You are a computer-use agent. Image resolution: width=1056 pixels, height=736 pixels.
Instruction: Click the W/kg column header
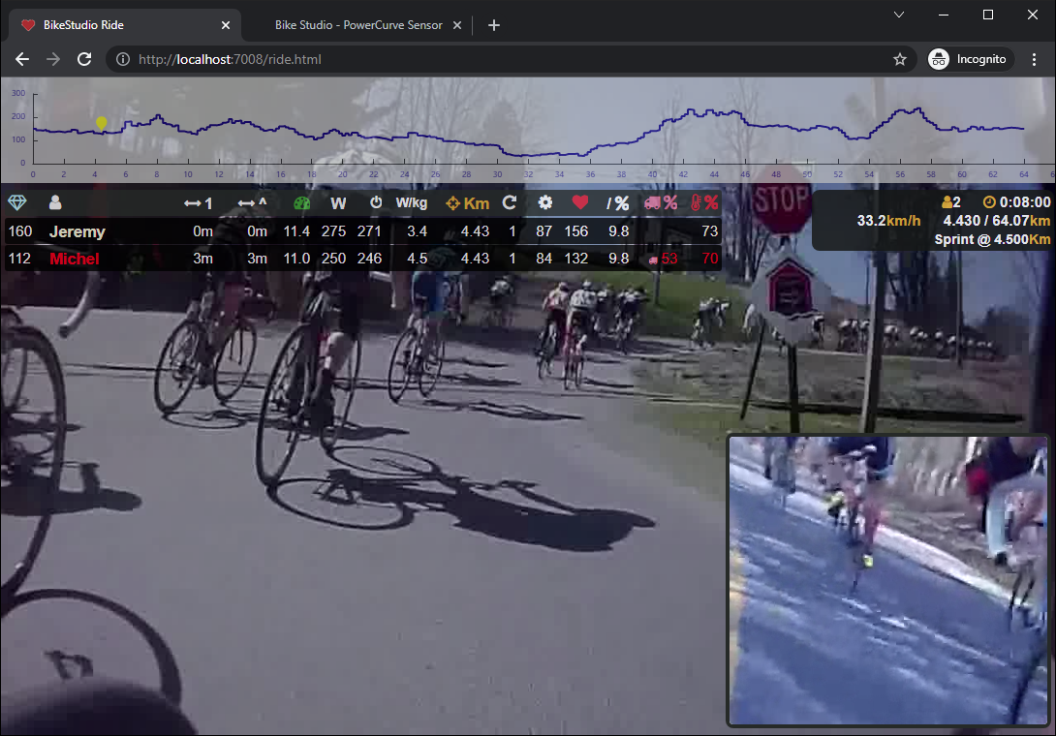(412, 202)
